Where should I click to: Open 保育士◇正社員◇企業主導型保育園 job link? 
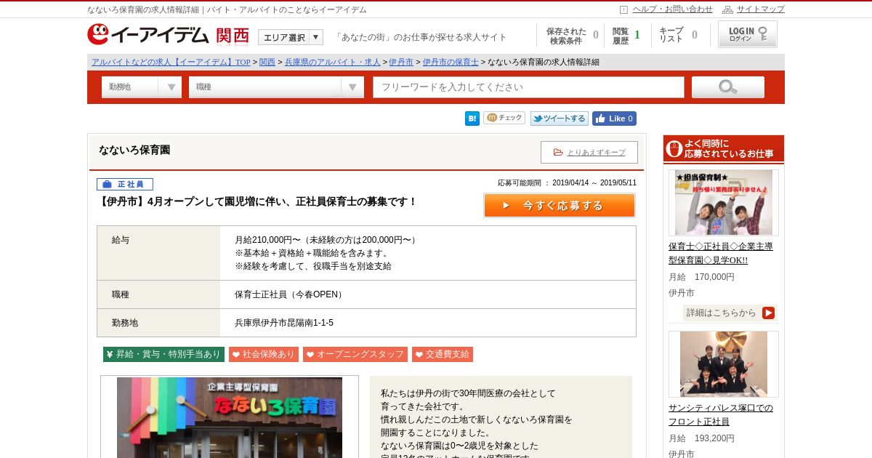pyautogui.click(x=721, y=253)
